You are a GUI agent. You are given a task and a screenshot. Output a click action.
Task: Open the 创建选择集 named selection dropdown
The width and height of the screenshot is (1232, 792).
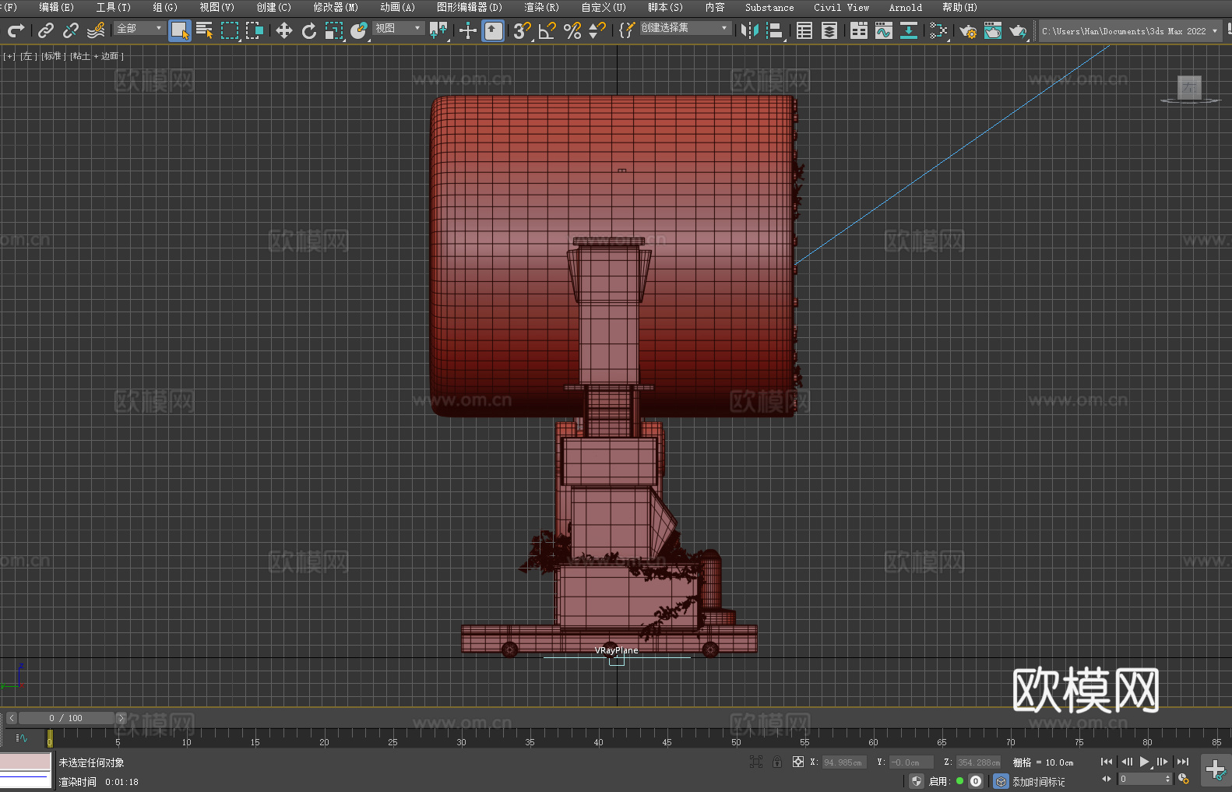685,28
